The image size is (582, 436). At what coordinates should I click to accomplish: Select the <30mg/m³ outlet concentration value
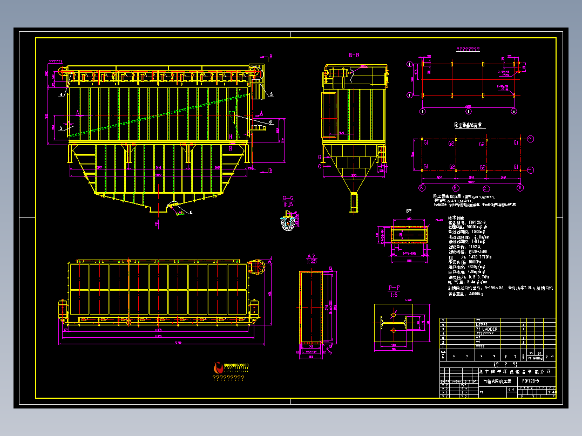[x=477, y=271]
